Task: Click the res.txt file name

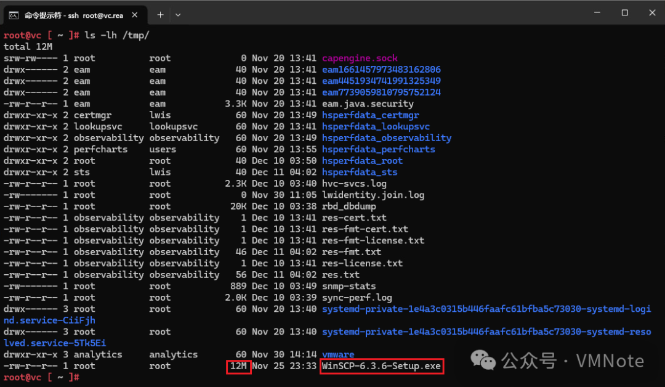Action: [341, 275]
